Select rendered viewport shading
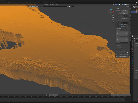 point(128,5)
